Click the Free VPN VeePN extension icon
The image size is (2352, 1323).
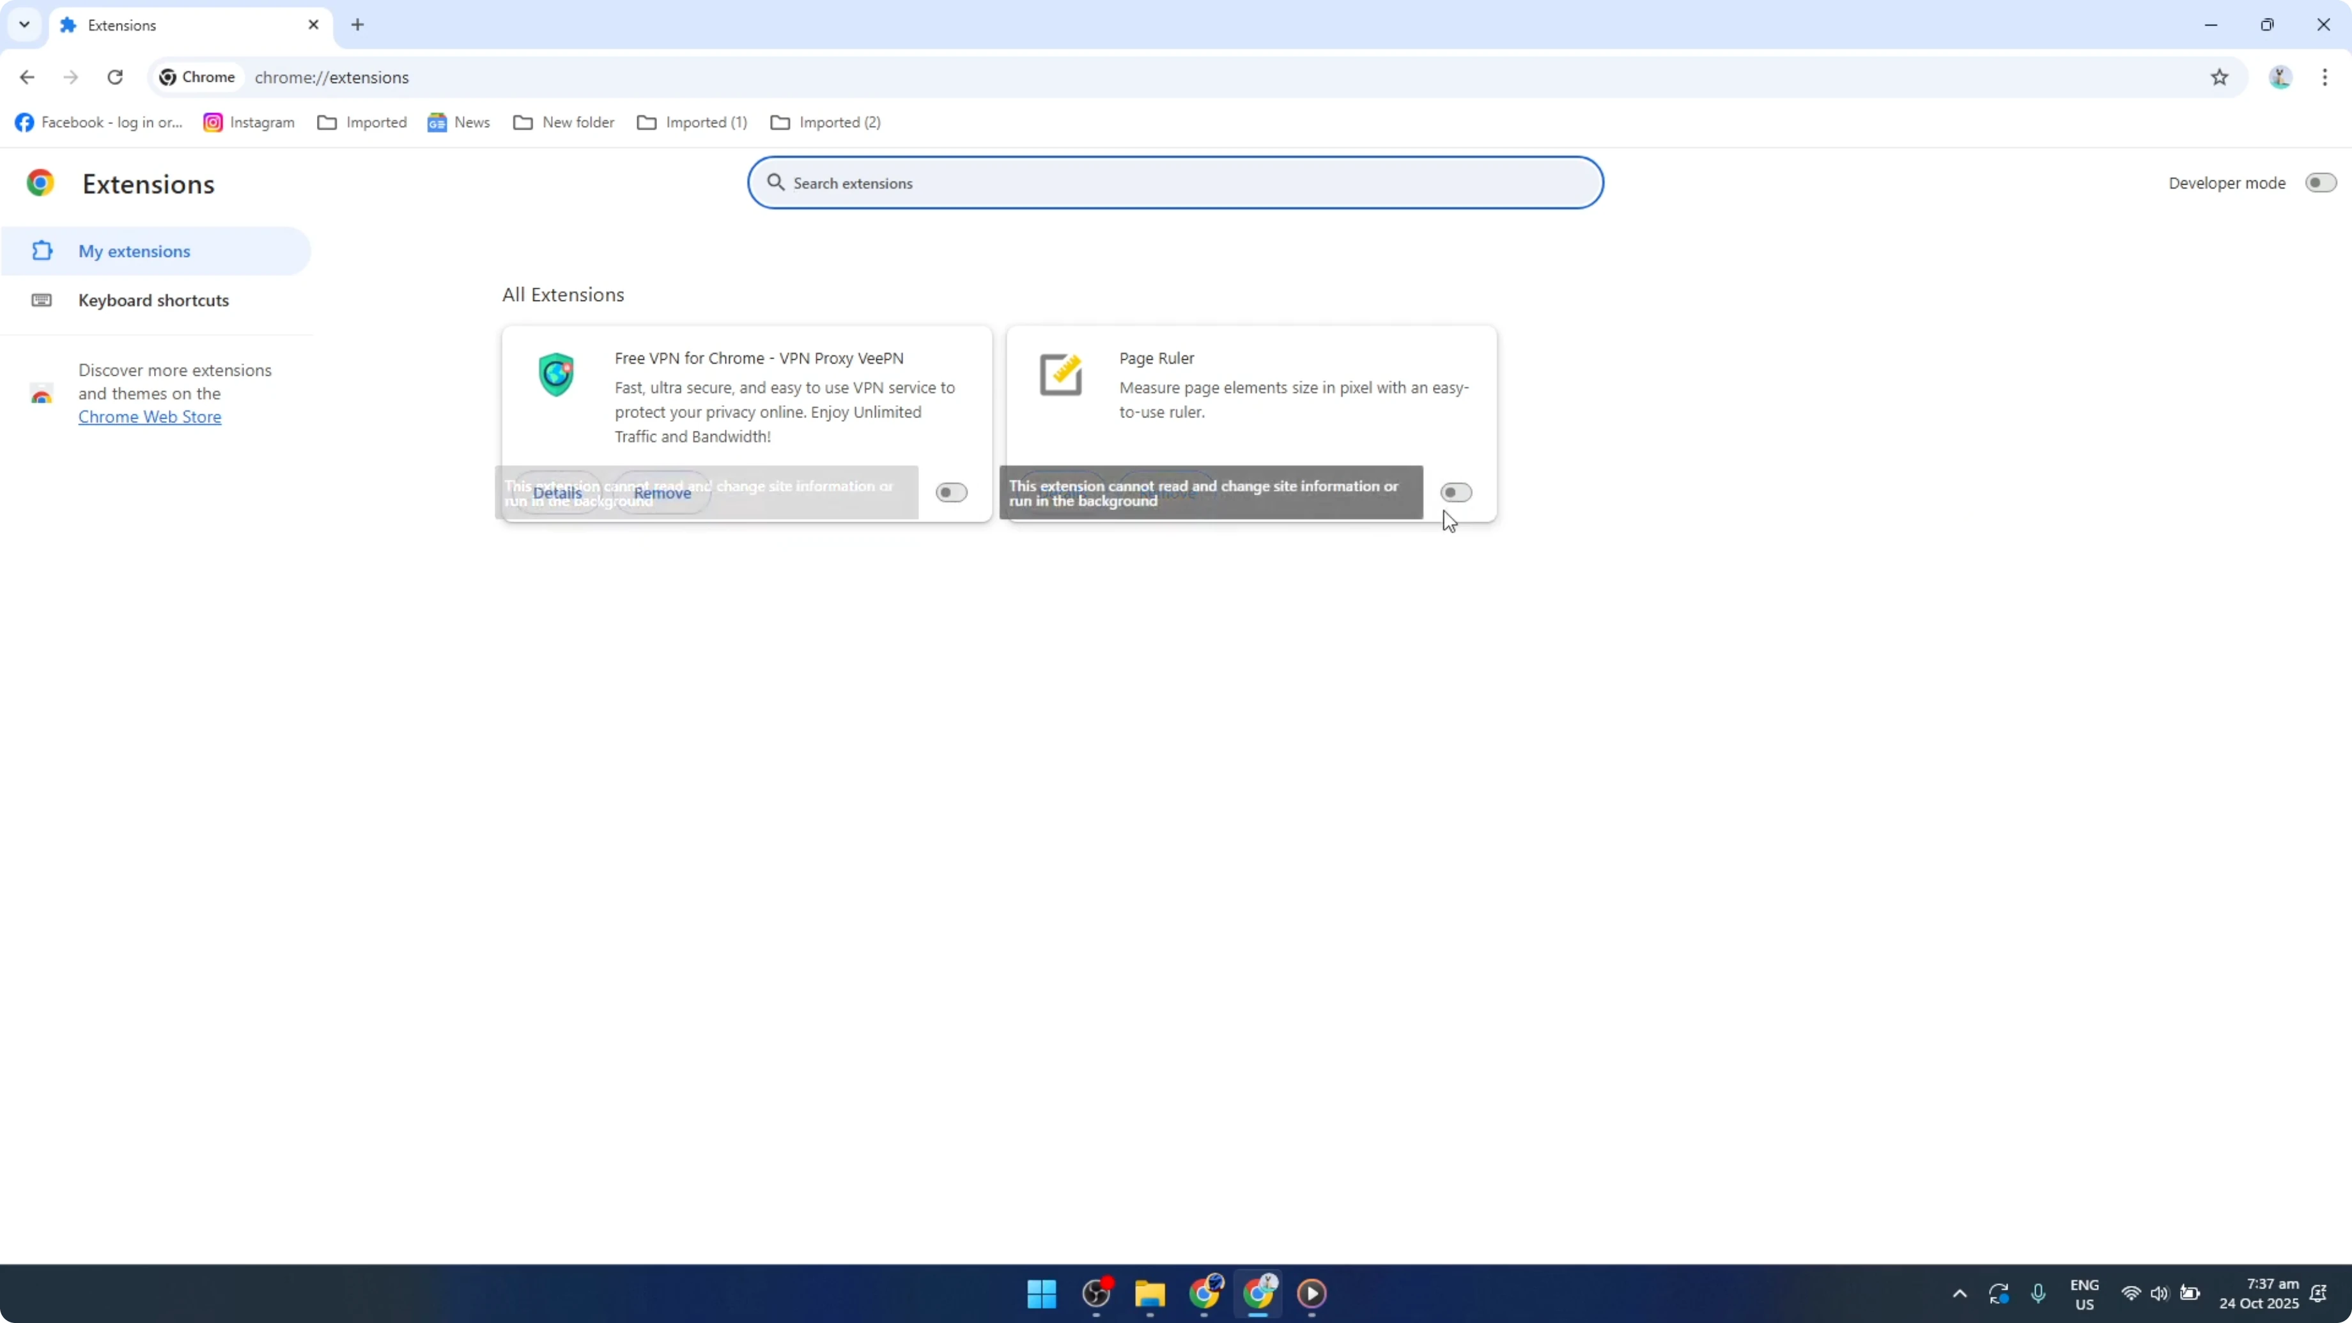pos(555,375)
